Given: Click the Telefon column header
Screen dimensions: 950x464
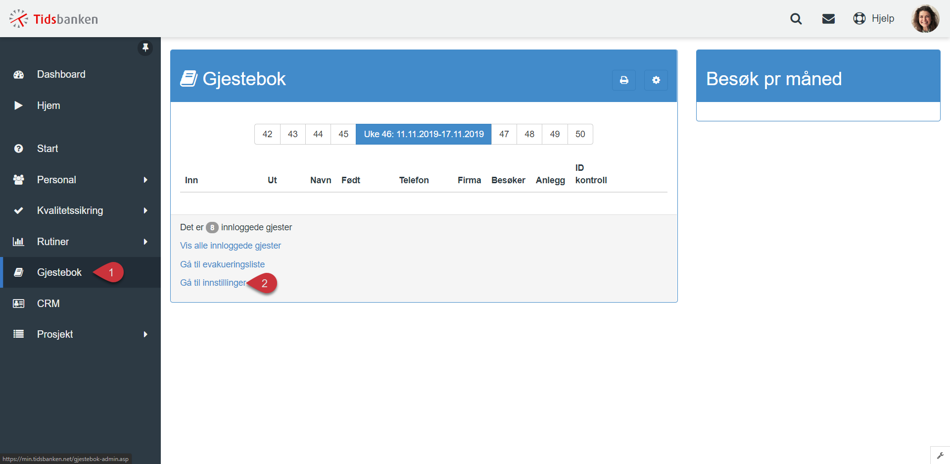Looking at the screenshot, I should 414,180.
